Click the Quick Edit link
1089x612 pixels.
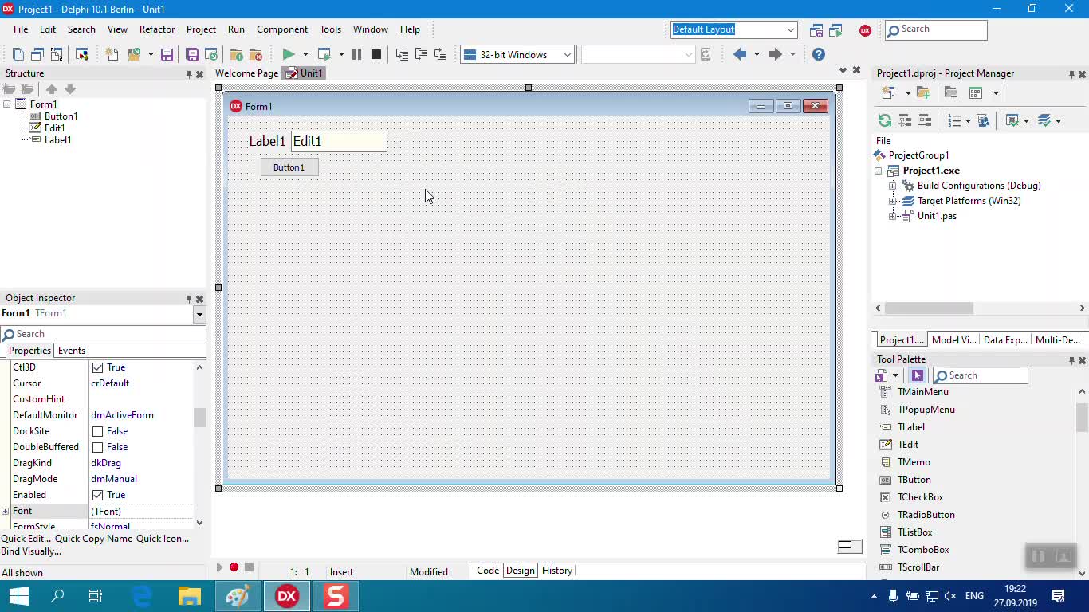pos(26,539)
